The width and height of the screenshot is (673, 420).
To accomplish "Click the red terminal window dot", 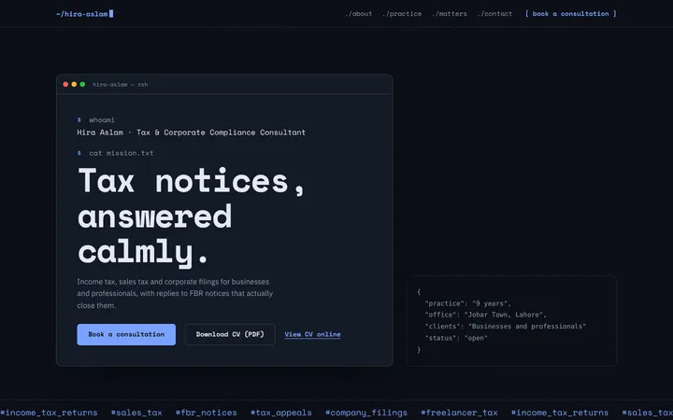I will click(x=65, y=84).
